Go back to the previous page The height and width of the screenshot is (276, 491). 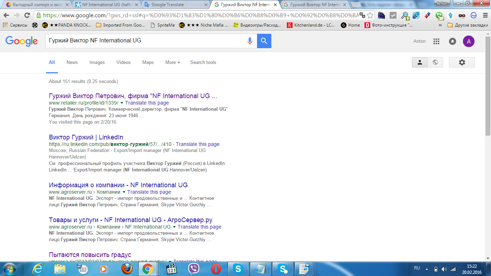[x=6, y=15]
